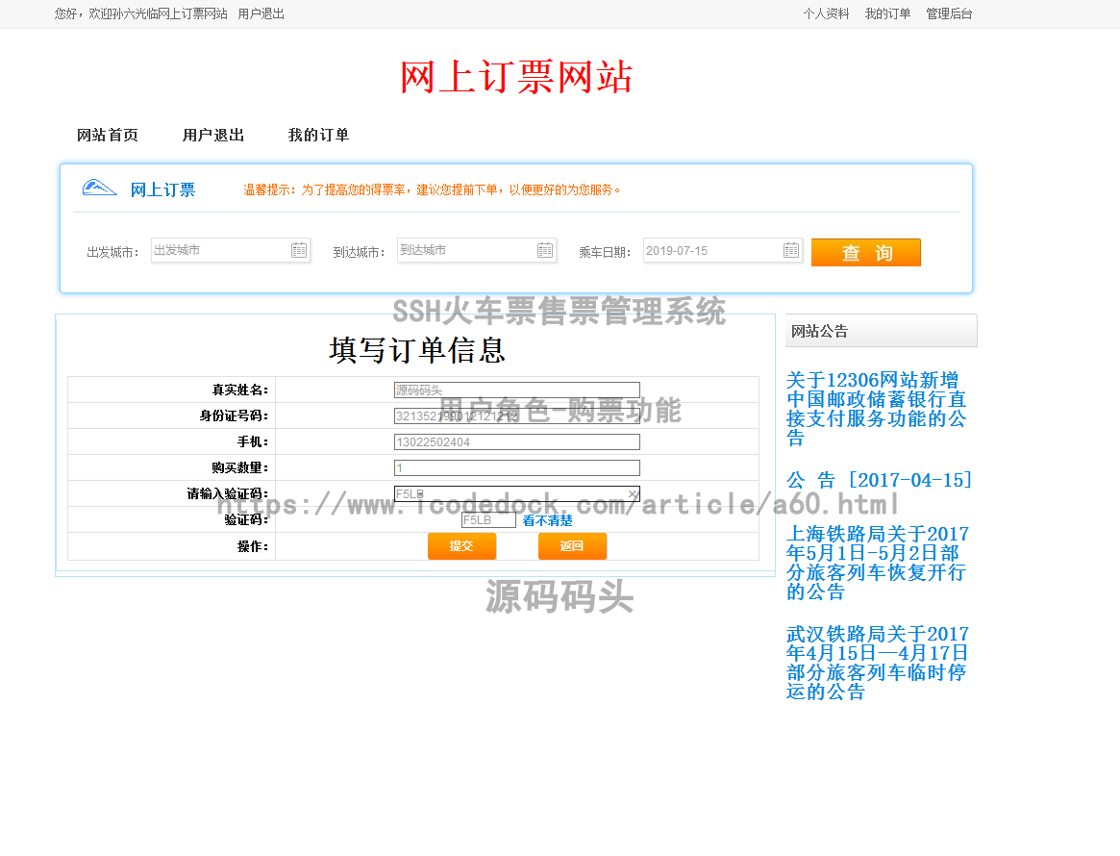The width and height of the screenshot is (1120, 856).
Task: Focus the 购买数量 quantity input field
Action: (516, 468)
